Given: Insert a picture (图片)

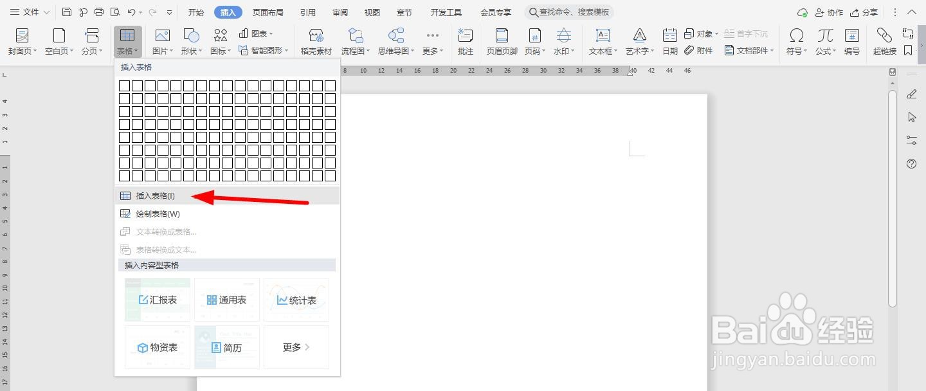Looking at the screenshot, I should (162, 42).
